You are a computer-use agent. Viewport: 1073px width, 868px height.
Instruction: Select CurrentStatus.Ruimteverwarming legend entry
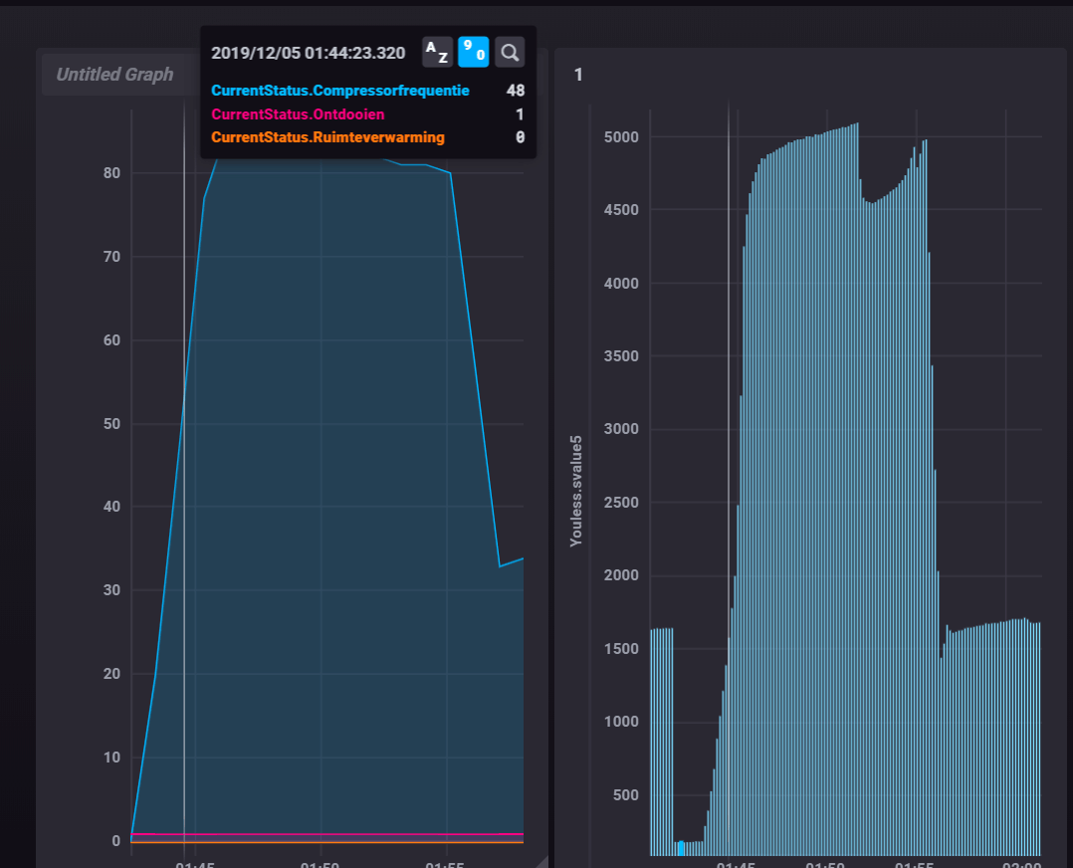click(327, 137)
